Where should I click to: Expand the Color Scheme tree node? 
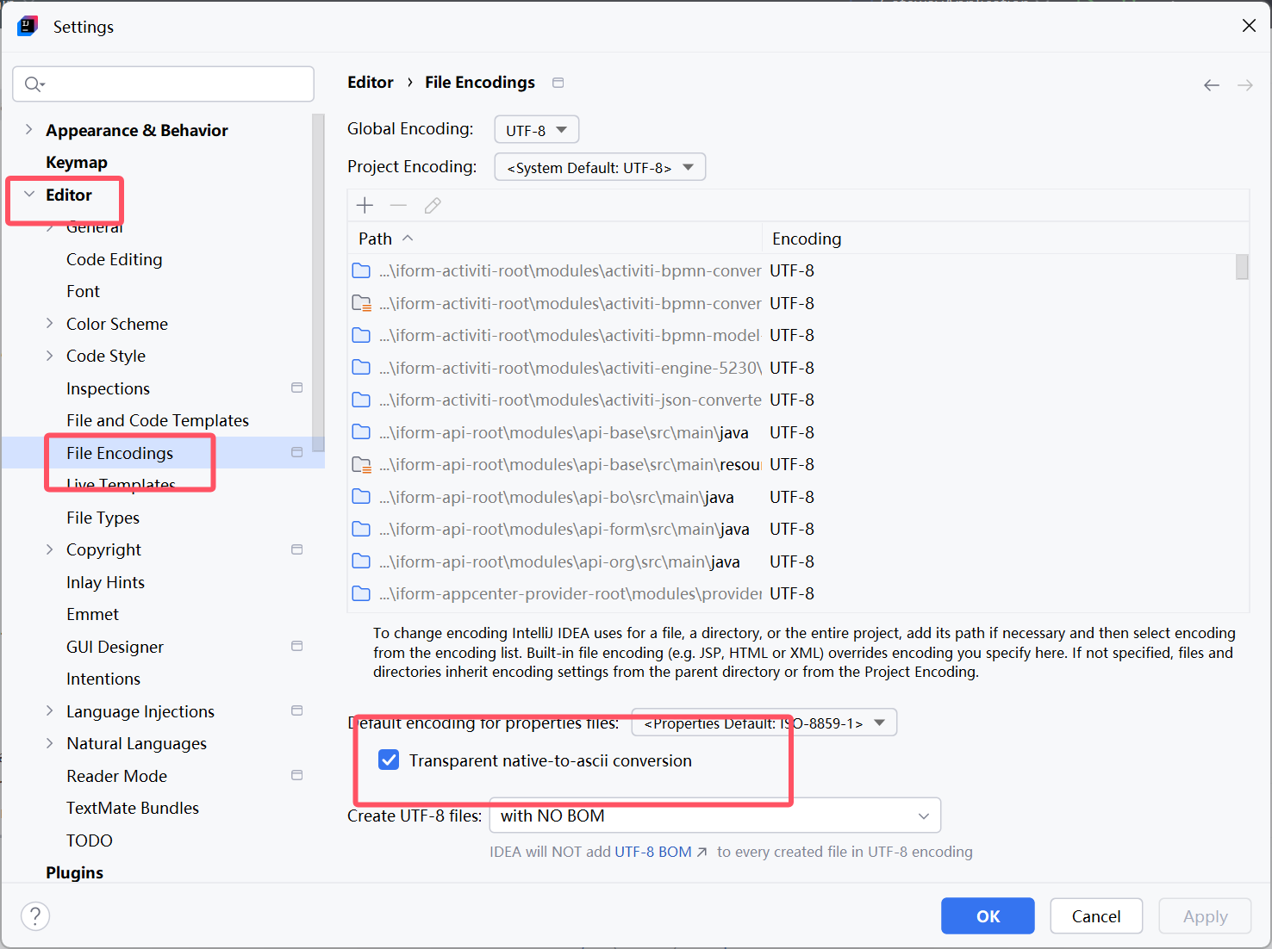tap(50, 324)
